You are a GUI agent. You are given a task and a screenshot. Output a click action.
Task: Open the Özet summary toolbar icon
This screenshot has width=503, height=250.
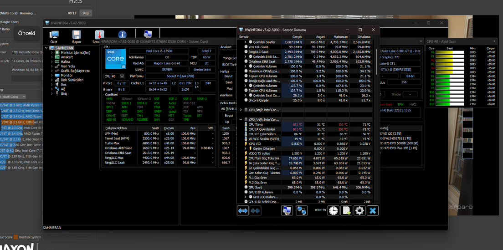click(54, 35)
